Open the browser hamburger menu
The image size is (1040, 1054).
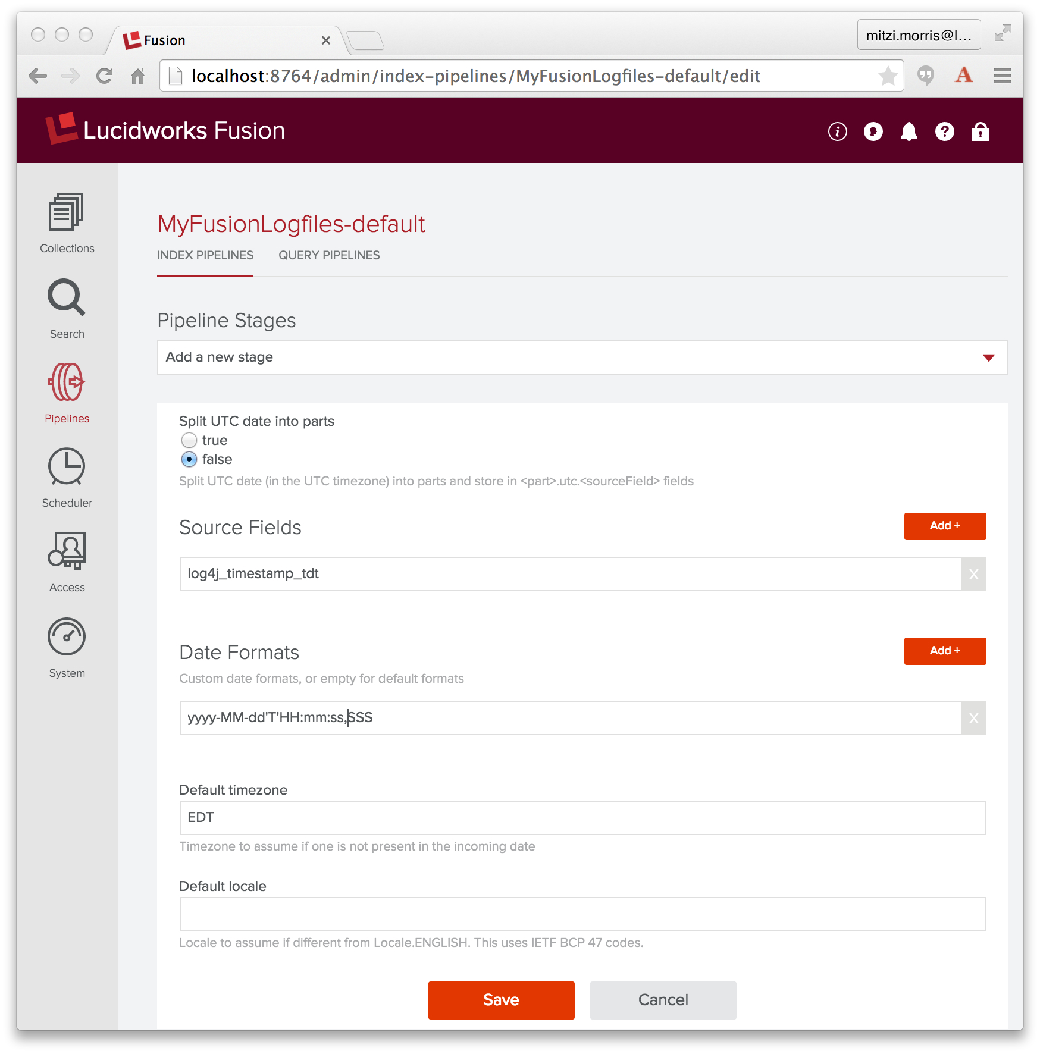[x=1002, y=76]
